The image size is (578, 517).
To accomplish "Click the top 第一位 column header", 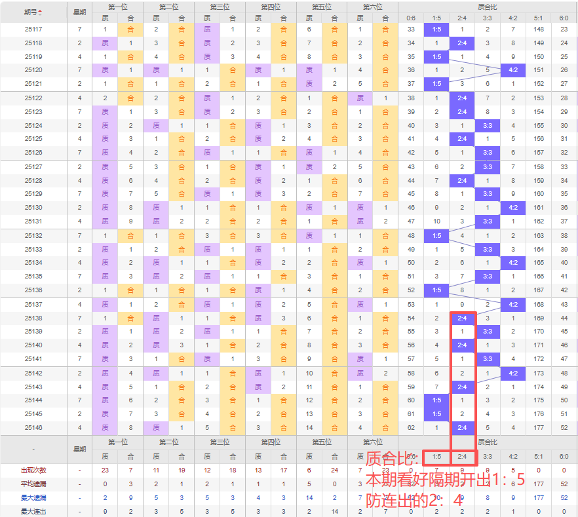I will (117, 7).
